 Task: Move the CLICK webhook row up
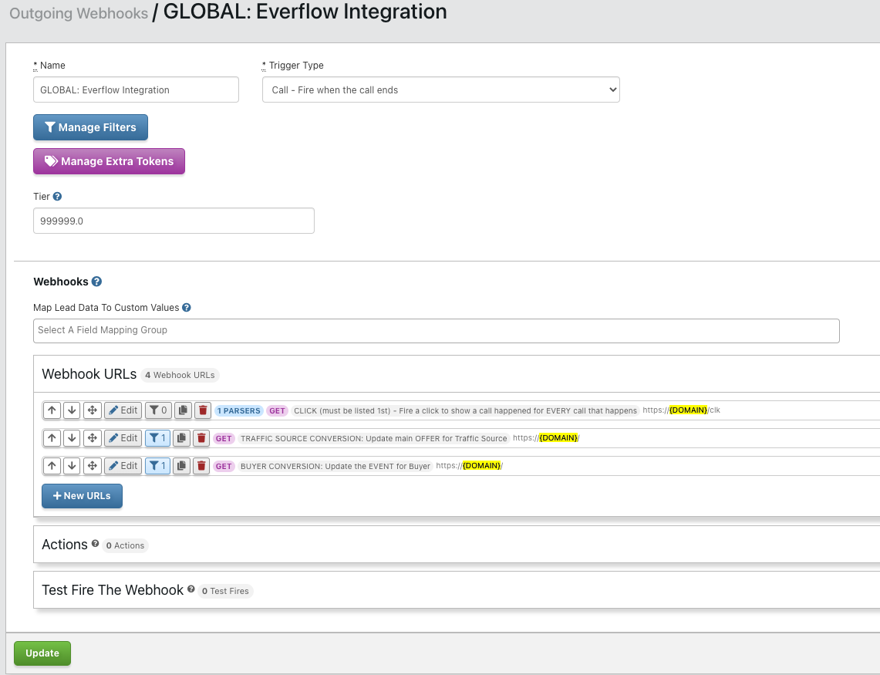tap(52, 410)
